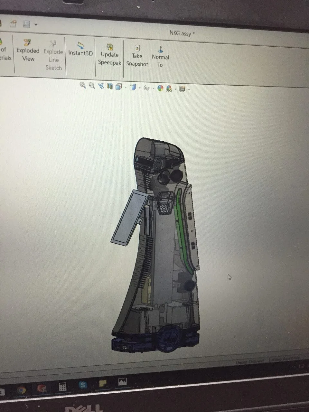The image size is (309, 412).
Task: Click the Exploded View button
Action: [x=28, y=51]
